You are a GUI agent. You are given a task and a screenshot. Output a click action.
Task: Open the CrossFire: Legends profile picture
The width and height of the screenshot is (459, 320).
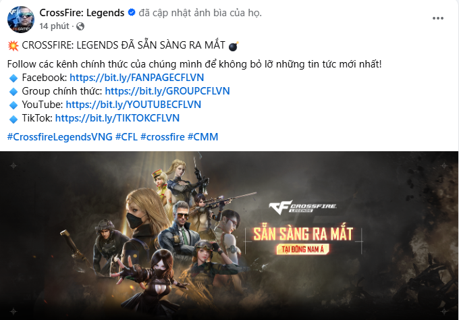(x=21, y=20)
